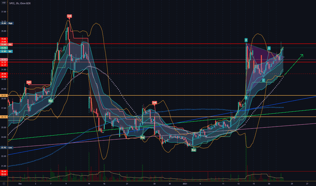This screenshot has height=186, width=316.
Task: Click the 37.00 price axis value
Action: click(x=4, y=12)
